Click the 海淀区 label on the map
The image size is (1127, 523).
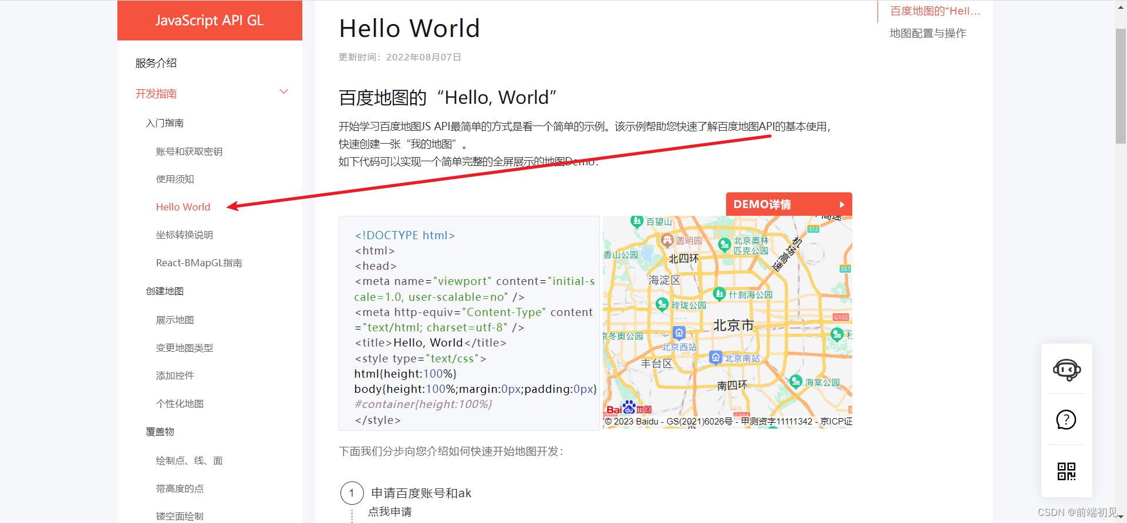pyautogui.click(x=664, y=280)
